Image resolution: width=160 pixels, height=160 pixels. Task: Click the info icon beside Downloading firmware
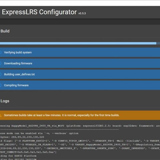(0, 63)
